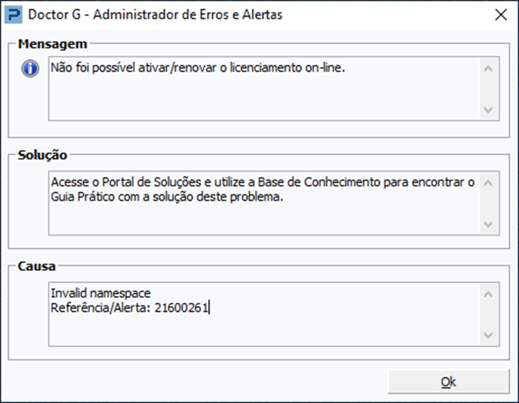The height and width of the screenshot is (403, 519).
Task: Click the Solução scrollbar track between arrows
Action: [490, 203]
